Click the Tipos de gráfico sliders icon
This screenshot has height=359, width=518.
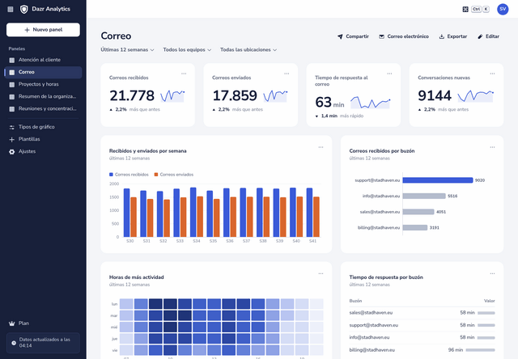click(12, 127)
